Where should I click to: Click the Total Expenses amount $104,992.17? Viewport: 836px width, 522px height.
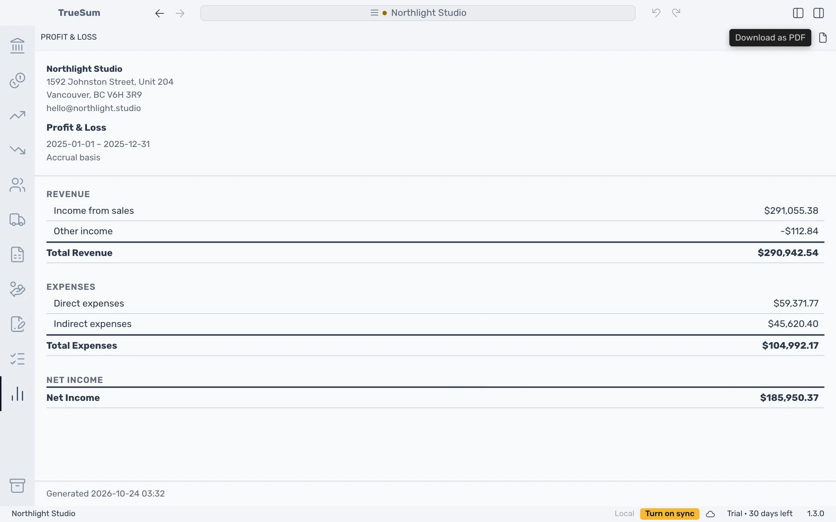[790, 345]
